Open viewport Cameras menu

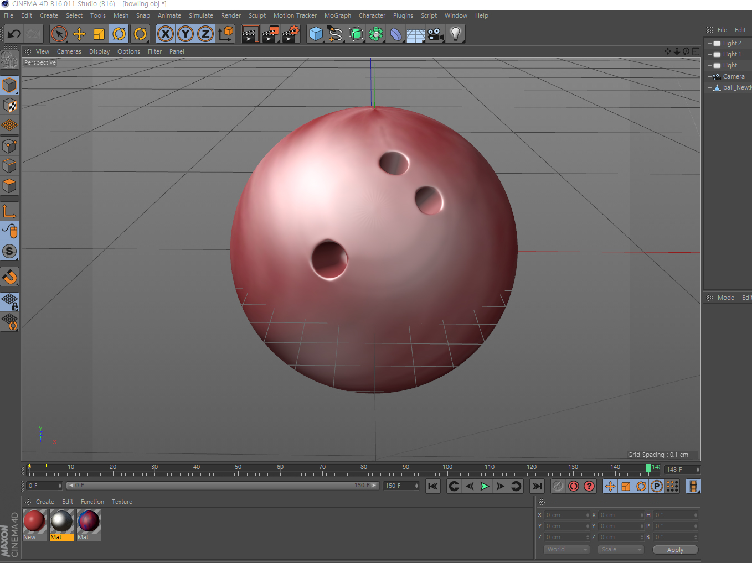coord(69,51)
